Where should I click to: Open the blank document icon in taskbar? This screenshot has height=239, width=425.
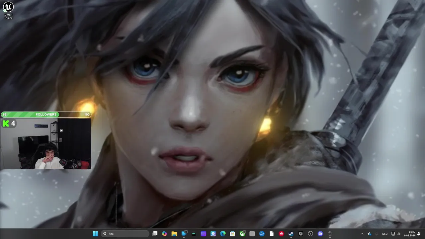point(272,234)
